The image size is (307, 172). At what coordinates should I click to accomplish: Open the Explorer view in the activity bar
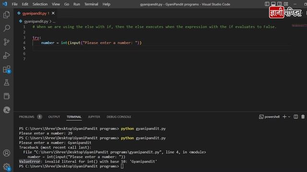6,15
